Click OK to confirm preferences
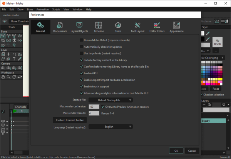The height and width of the screenshot is (159, 231). point(176,151)
